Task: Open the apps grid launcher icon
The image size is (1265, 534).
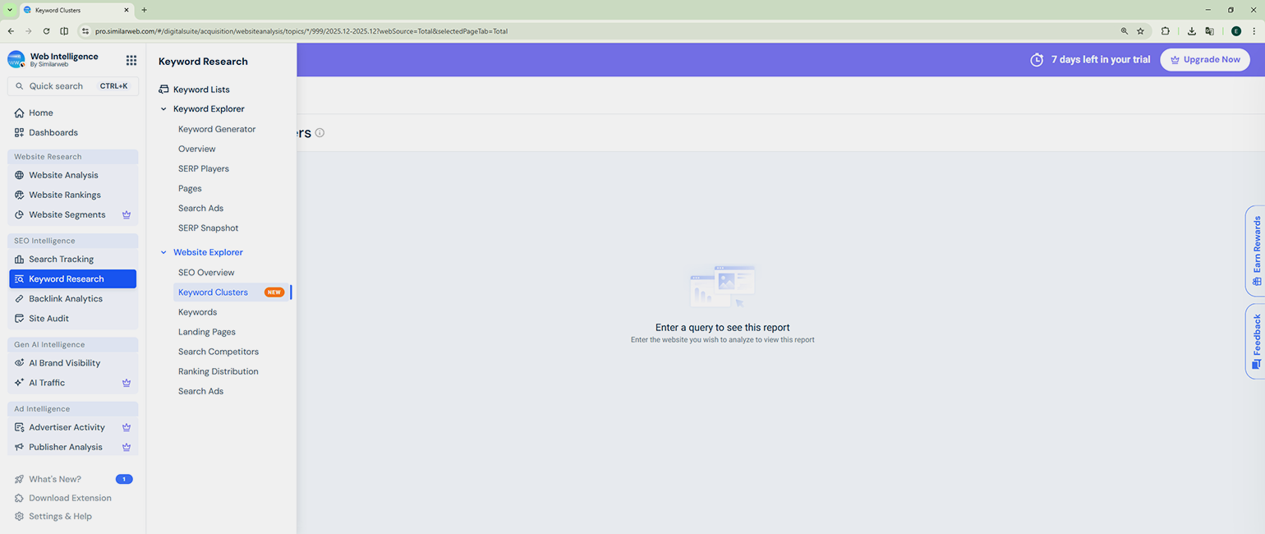Action: coord(131,60)
